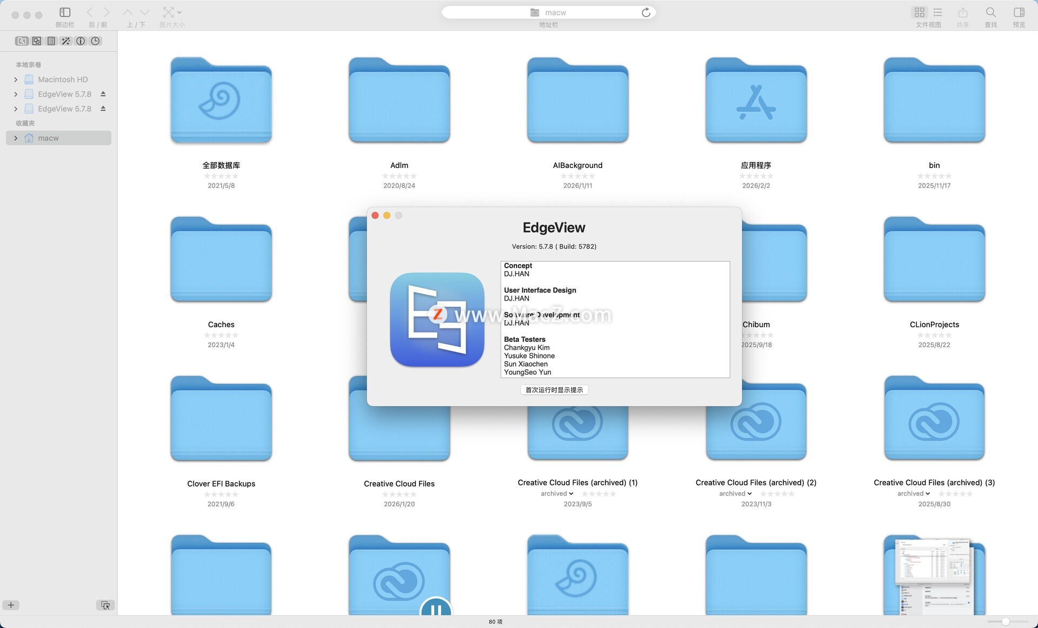Image resolution: width=1038 pixels, height=628 pixels.
Task: Toggle the sidebar panel button in toolbar
Action: 65,12
